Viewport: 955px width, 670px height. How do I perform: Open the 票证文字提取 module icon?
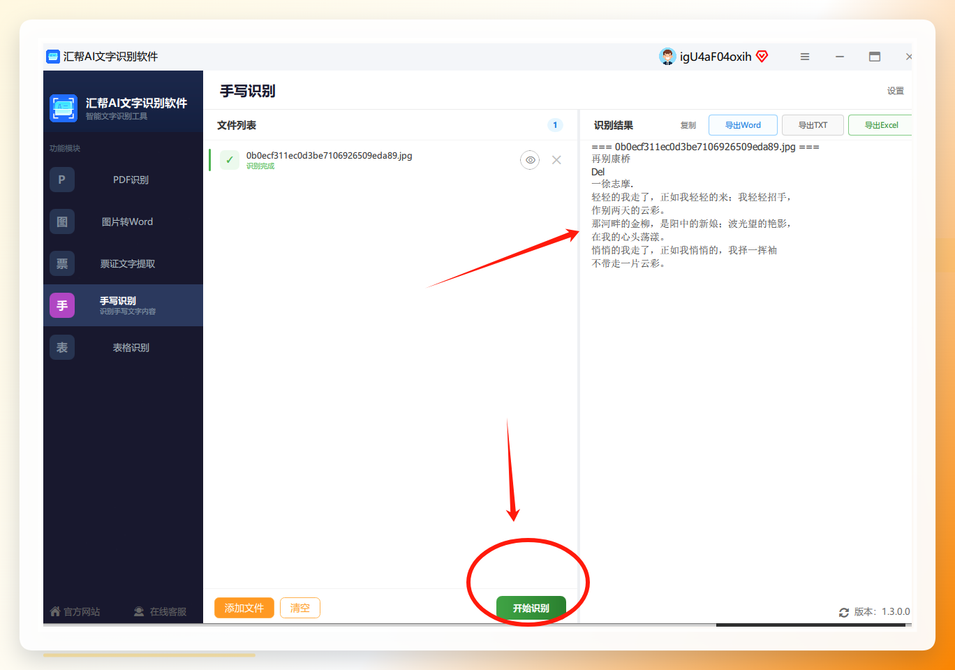click(62, 263)
